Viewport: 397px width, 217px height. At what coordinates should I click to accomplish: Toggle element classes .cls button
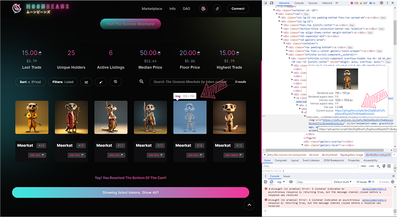pos(371,166)
